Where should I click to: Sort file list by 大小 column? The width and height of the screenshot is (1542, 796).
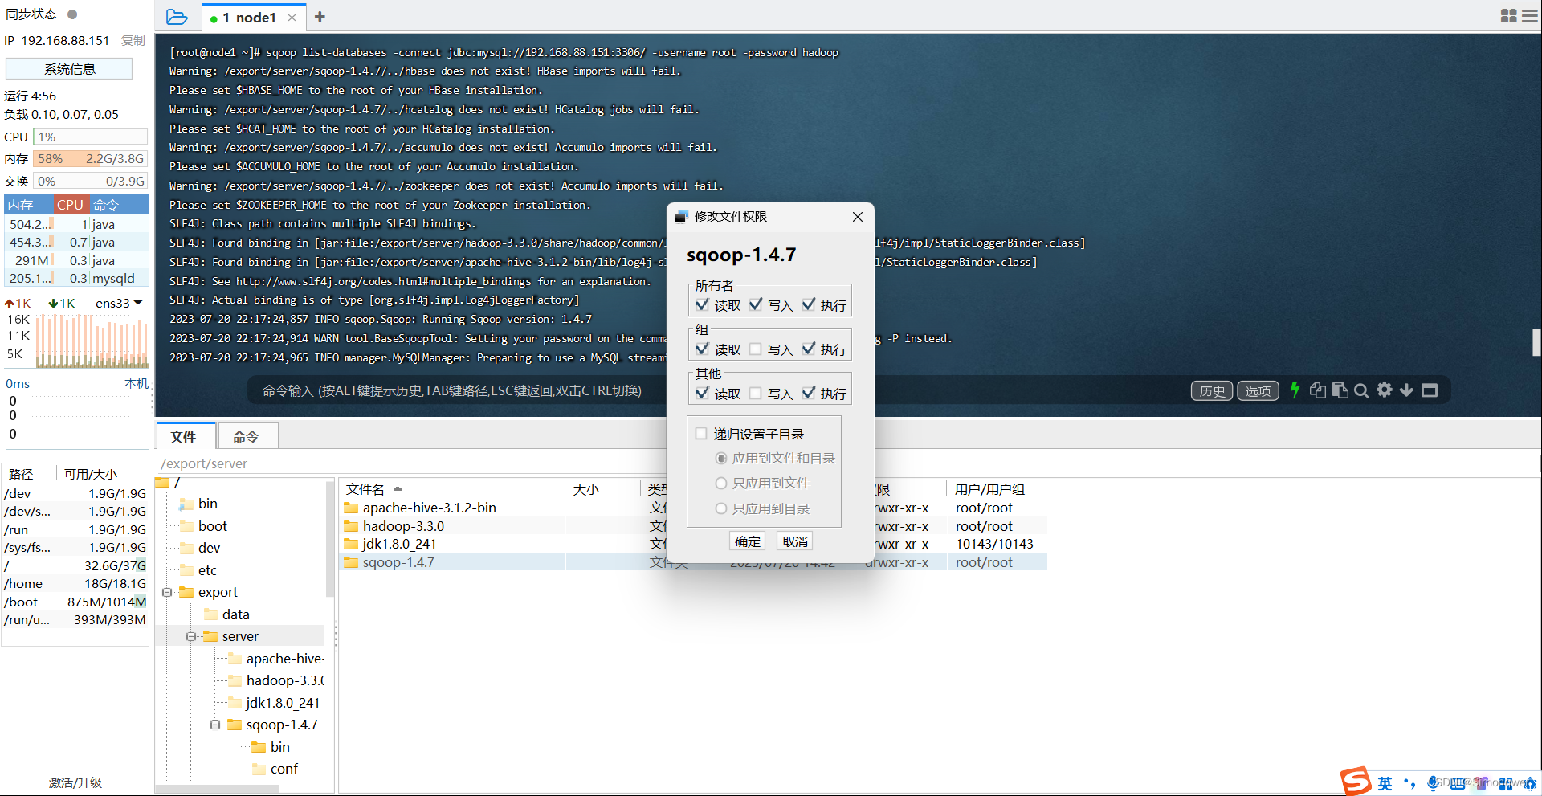(586, 489)
